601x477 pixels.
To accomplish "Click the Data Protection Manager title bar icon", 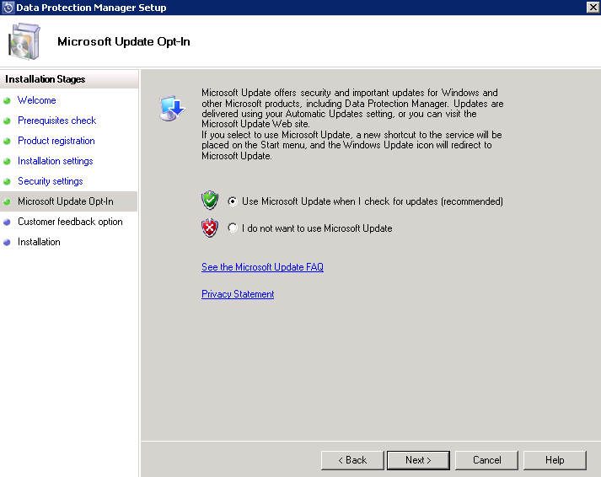I will [8, 8].
